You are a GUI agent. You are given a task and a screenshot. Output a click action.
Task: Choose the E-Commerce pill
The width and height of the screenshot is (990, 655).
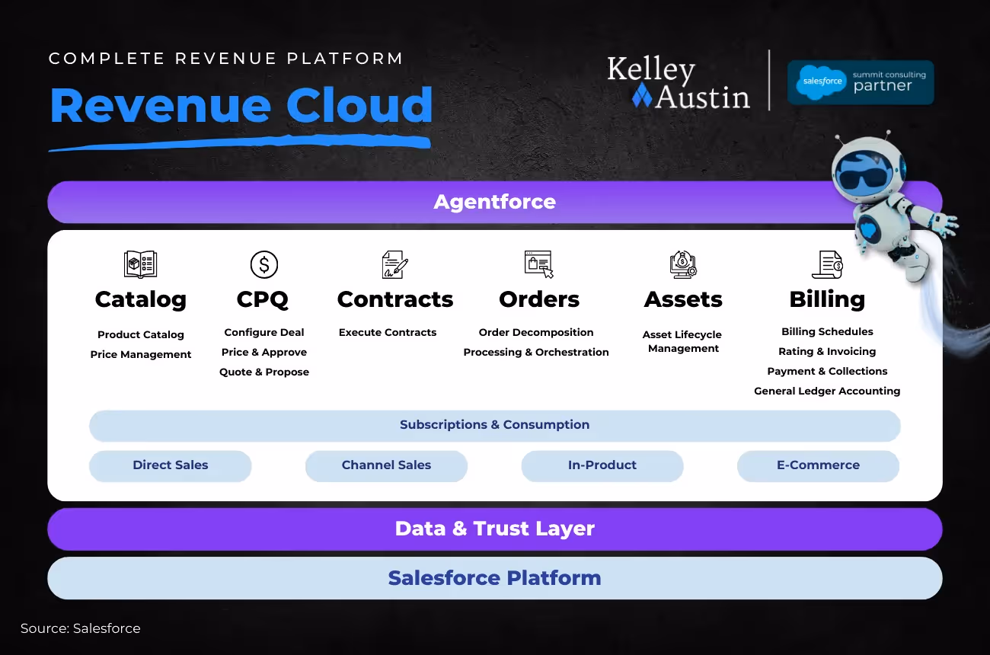[x=818, y=465]
